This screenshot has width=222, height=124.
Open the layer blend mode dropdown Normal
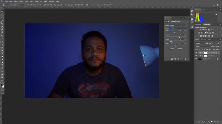point(202,46)
